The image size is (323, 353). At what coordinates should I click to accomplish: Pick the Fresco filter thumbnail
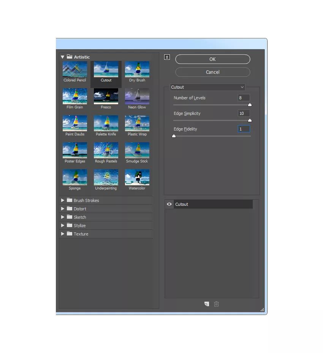pos(106,96)
